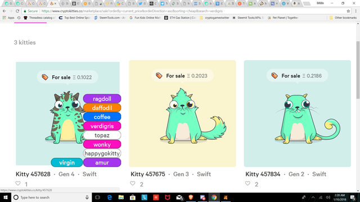Open MetaMask fox icon in the taskbar
Image resolution: width=360 pixels, height=202 pixels.
[226, 198]
